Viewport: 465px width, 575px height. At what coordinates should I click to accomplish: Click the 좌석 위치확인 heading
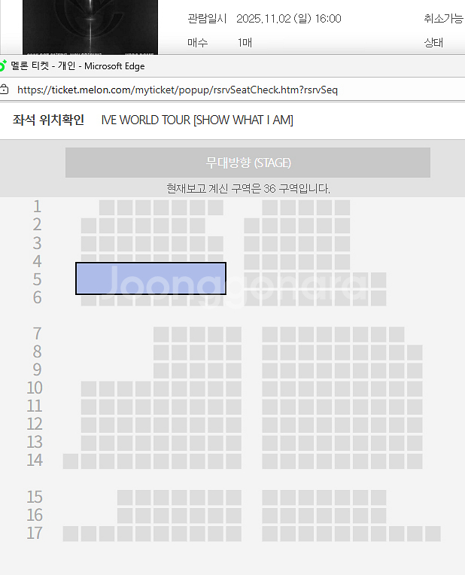click(x=48, y=120)
